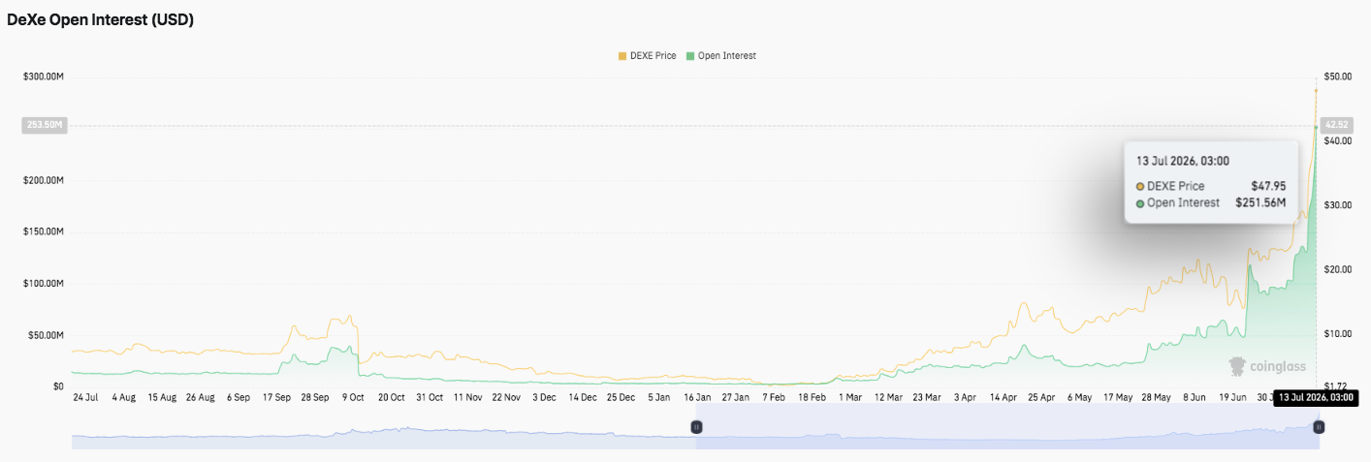The height and width of the screenshot is (462, 1371).
Task: Click the 16 Jan x-axis date
Action: coord(697,397)
